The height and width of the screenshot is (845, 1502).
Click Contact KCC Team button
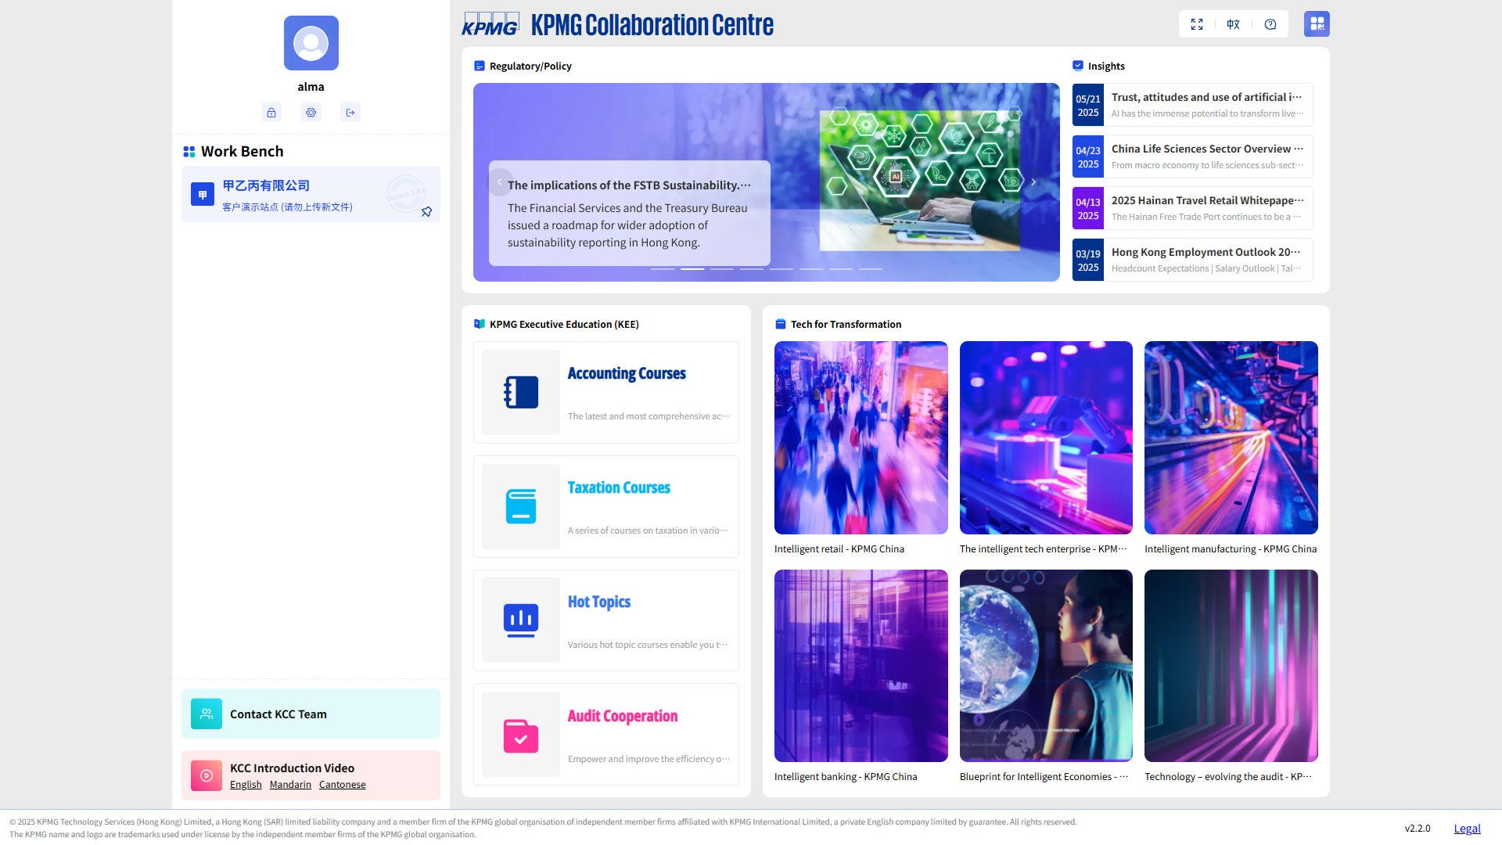pos(311,714)
